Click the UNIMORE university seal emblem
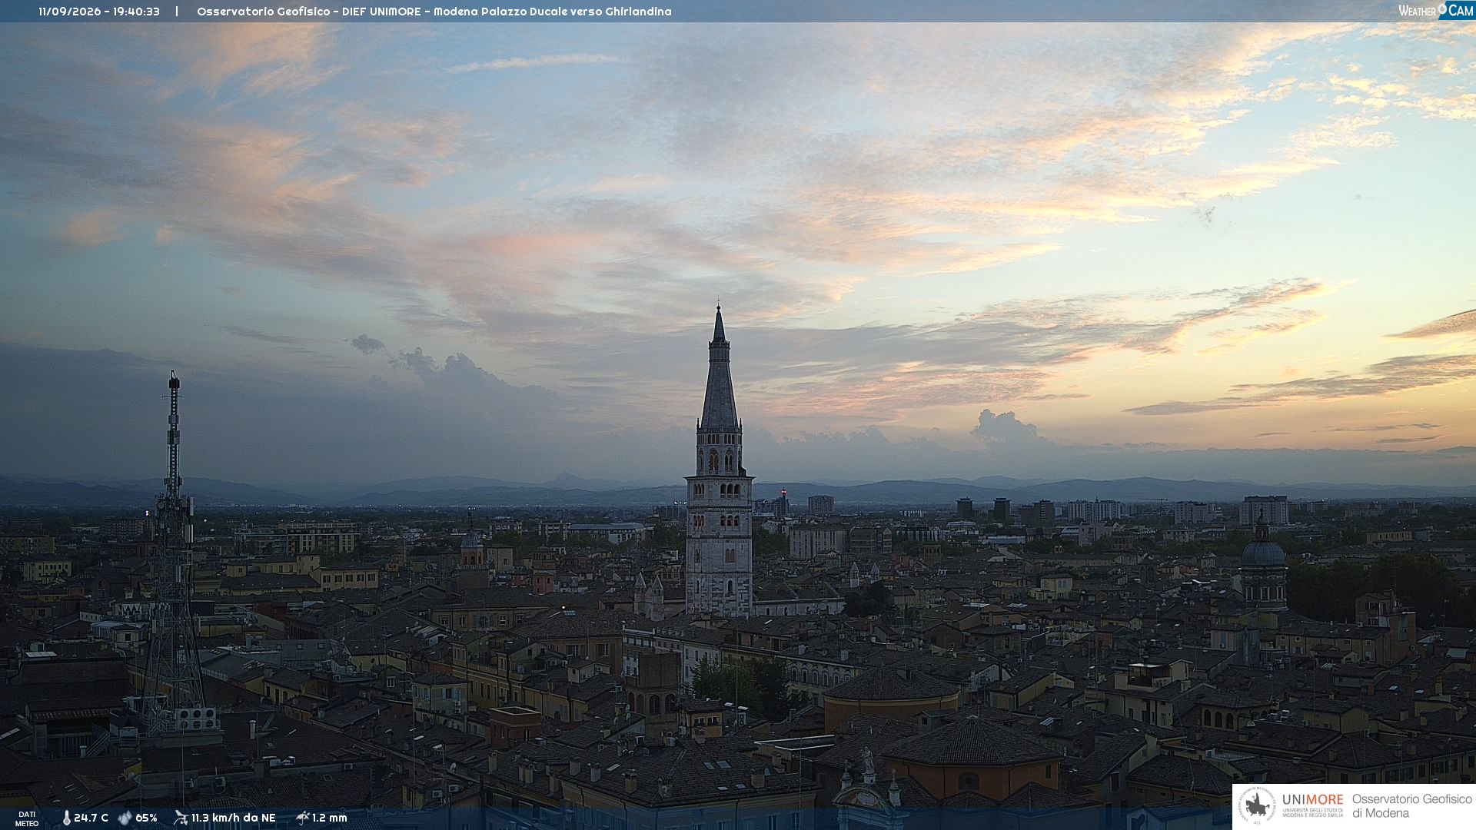The width and height of the screenshot is (1476, 830). [x=1257, y=805]
